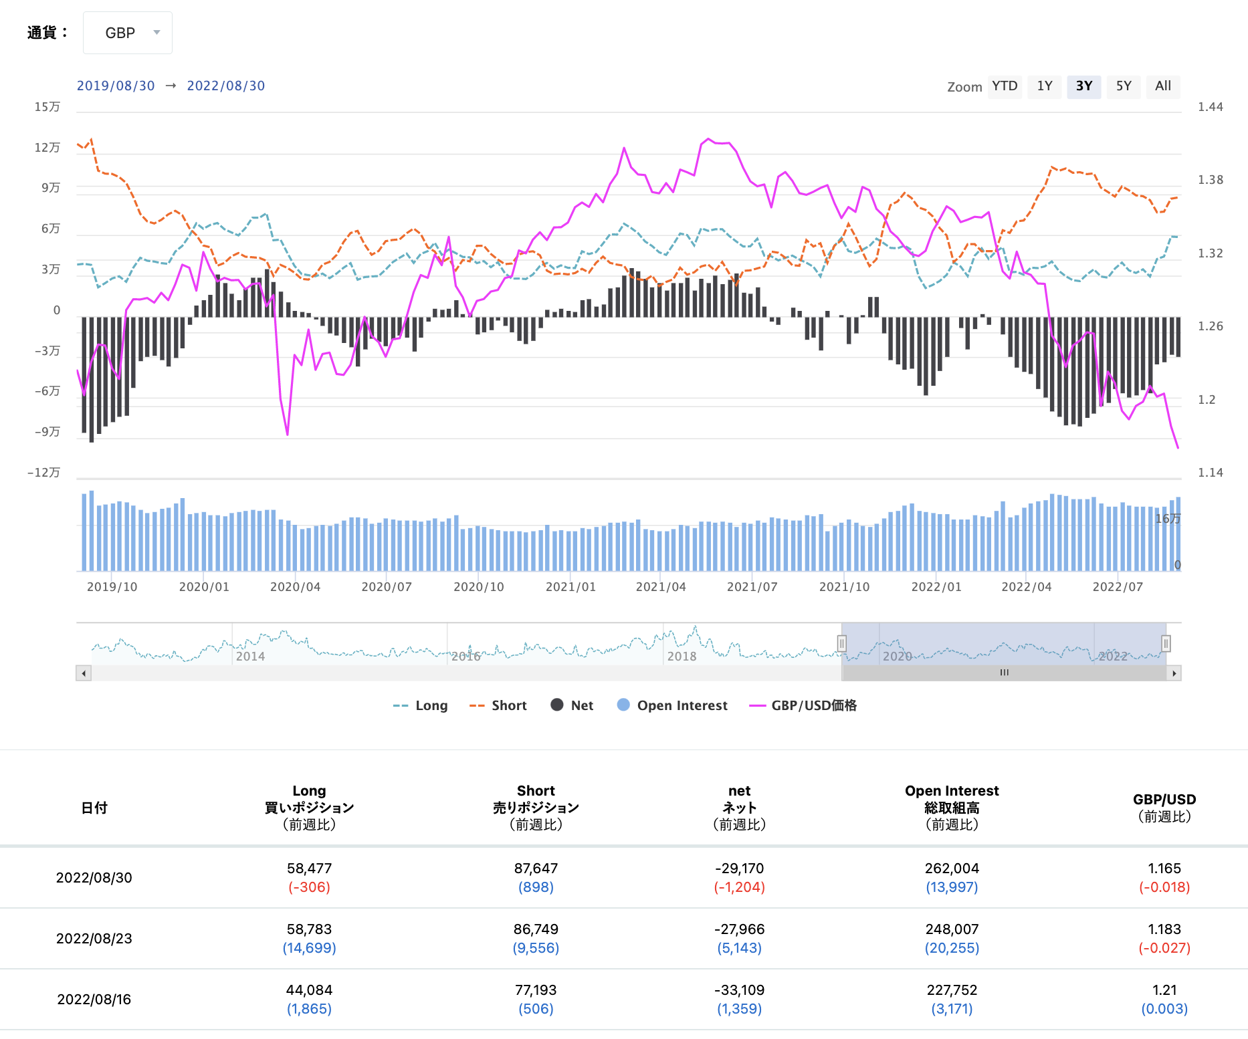Grab the navigator right range handle
The image size is (1248, 1039).
pyautogui.click(x=1166, y=643)
